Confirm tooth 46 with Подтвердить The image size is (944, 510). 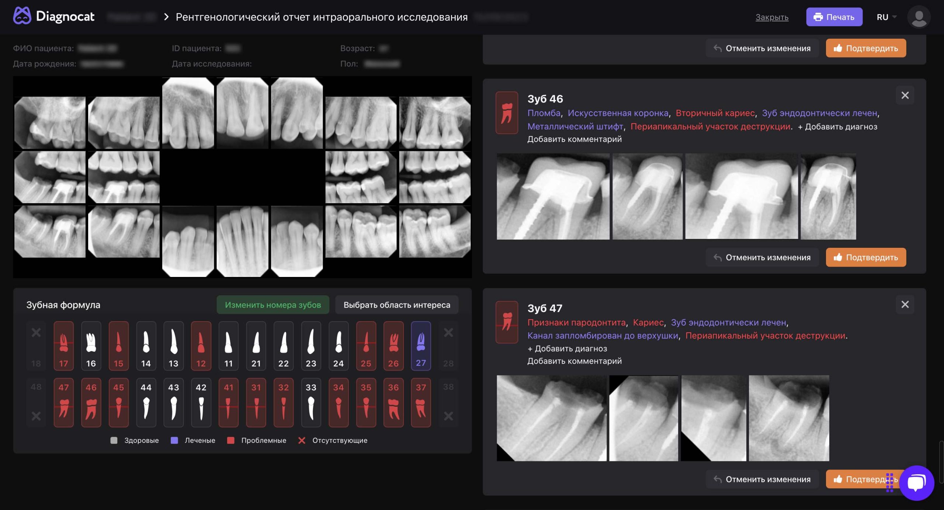pyautogui.click(x=865, y=257)
